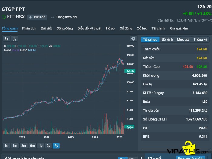Click the 125.20 price label on chart axis

[130, 71]
